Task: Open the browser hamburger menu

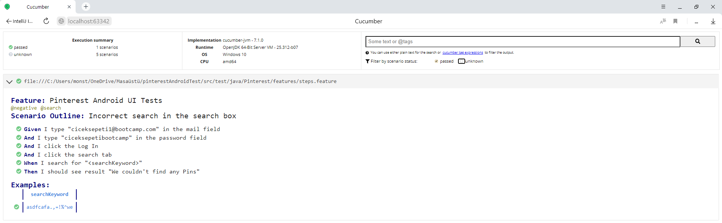Action: pos(663,7)
